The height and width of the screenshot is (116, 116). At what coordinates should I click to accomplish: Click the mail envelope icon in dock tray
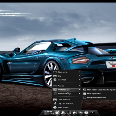(x=50, y=111)
